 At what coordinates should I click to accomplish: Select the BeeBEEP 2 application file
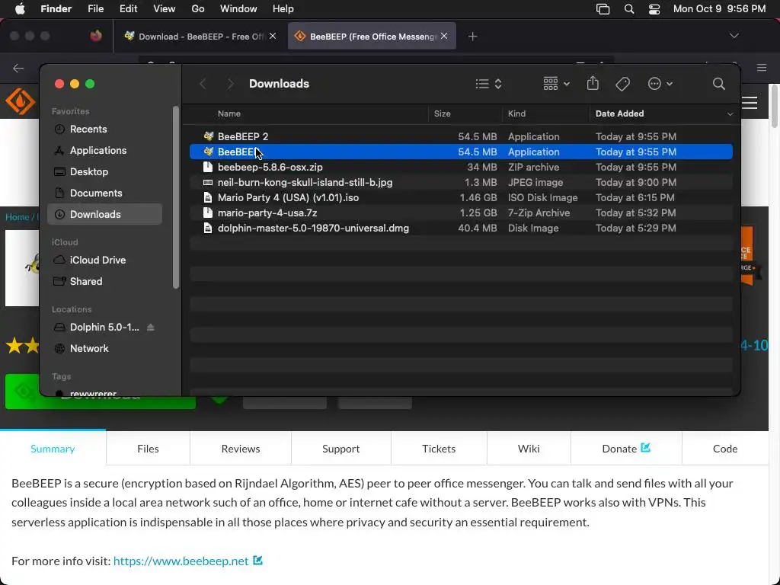(x=461, y=136)
